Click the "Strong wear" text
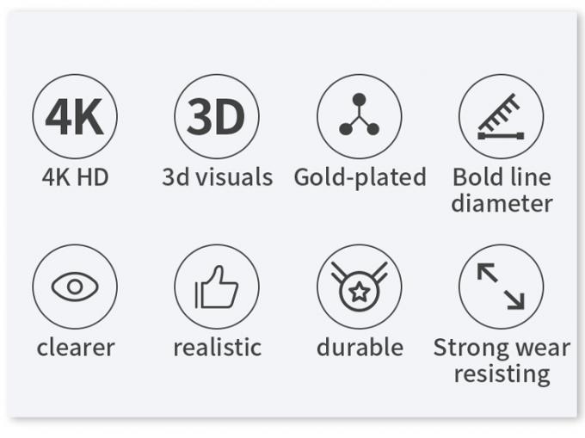Viewport: 585px width, 438px height. [502, 348]
